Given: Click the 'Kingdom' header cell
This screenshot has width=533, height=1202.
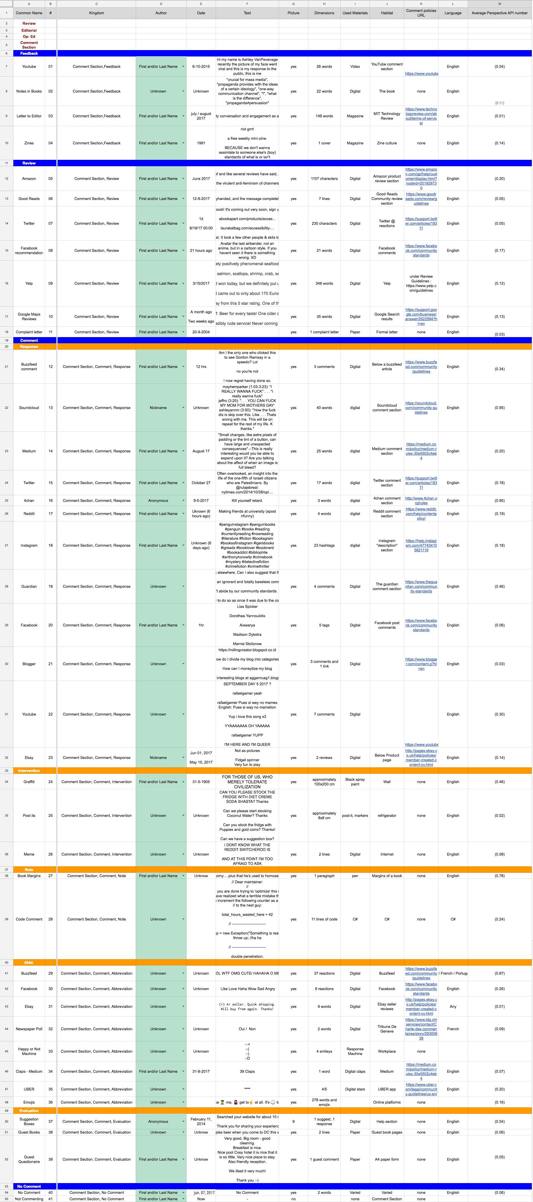Looking at the screenshot, I should tap(96, 13).
